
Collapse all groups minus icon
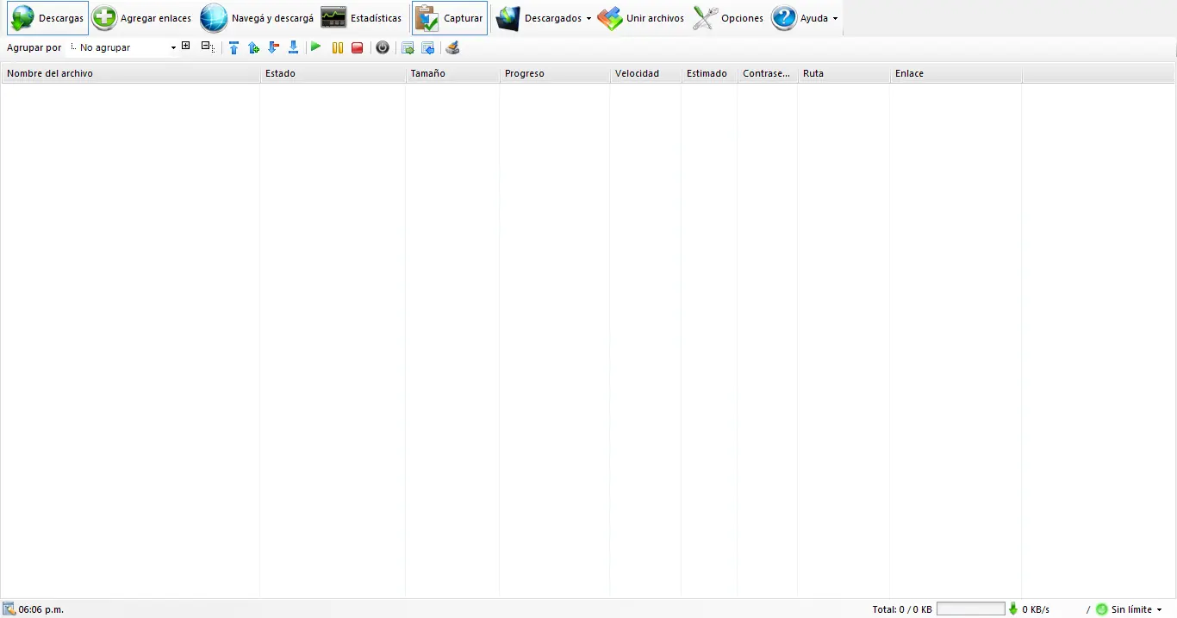click(x=207, y=47)
